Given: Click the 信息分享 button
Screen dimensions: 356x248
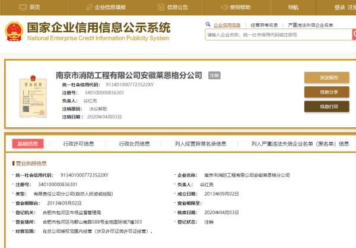Looking at the screenshot, I should pos(327,92).
